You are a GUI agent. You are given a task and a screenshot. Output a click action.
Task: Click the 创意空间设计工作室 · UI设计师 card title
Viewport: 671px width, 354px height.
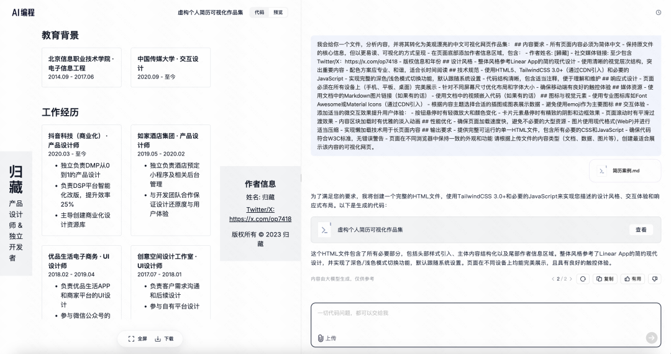point(167,261)
